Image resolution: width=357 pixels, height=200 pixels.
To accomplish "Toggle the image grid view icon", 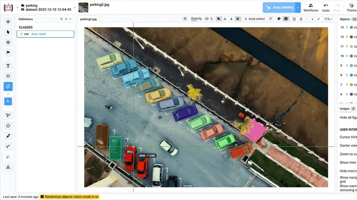I will coord(294,19).
